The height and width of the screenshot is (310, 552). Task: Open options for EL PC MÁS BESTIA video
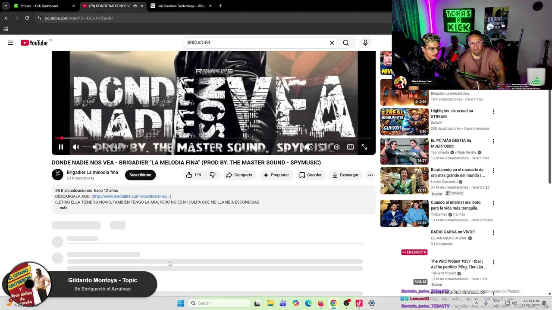coord(493,141)
